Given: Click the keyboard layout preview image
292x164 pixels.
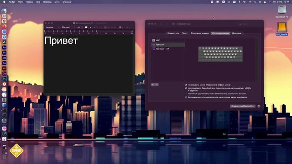Looking at the screenshot, I should tap(220, 54).
